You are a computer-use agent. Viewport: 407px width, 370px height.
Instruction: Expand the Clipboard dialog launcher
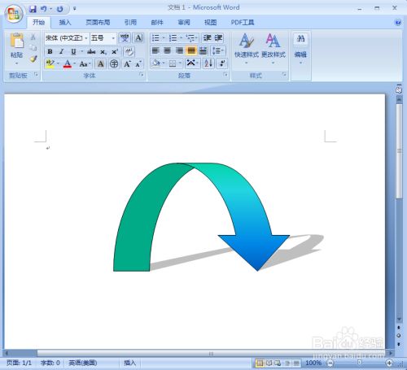point(36,75)
